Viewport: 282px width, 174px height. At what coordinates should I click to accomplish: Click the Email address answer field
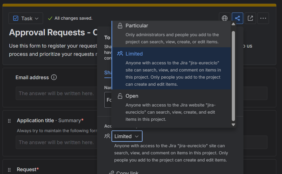(57, 93)
